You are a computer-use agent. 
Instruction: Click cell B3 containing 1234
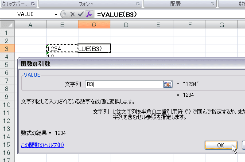coord(62,48)
